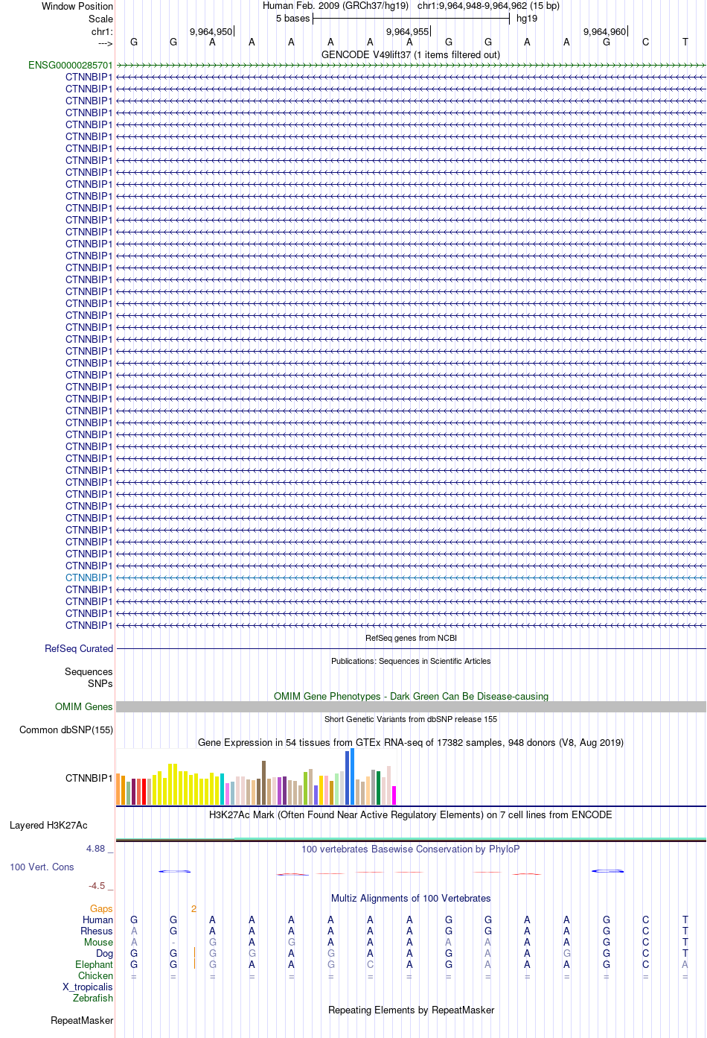Open the RefSeq Curated track label
This screenshot has height=1038, width=707.
tap(79, 648)
